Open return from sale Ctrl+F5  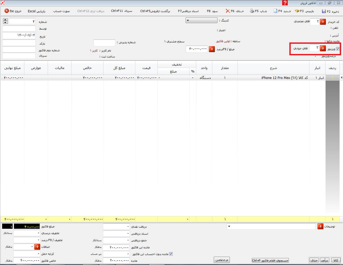pyautogui.click(x=155, y=11)
